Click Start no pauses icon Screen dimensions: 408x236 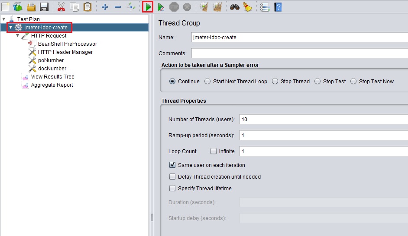[x=161, y=7]
